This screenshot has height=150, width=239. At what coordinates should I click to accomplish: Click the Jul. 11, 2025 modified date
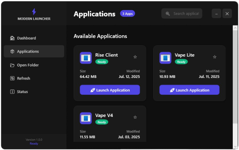209,77
